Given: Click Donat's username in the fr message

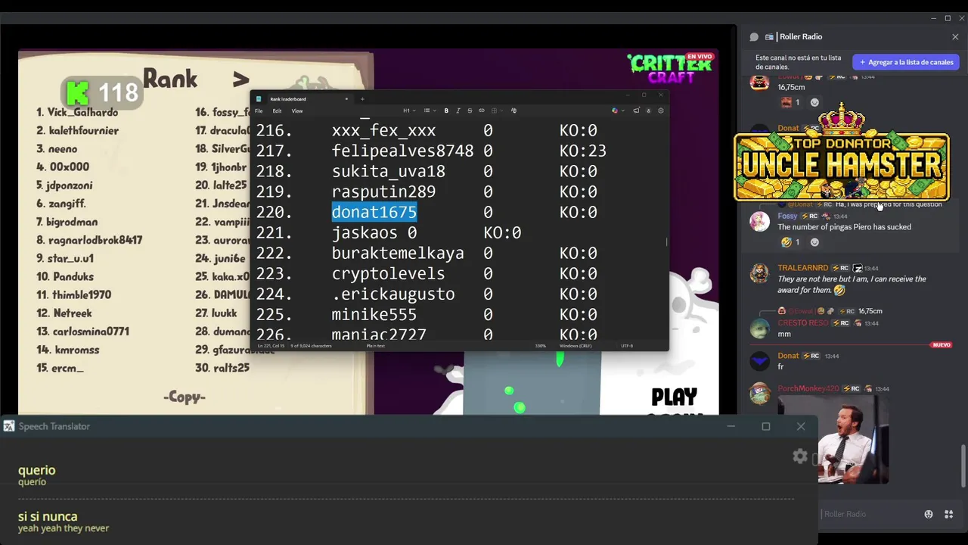Looking at the screenshot, I should tap(788, 356).
